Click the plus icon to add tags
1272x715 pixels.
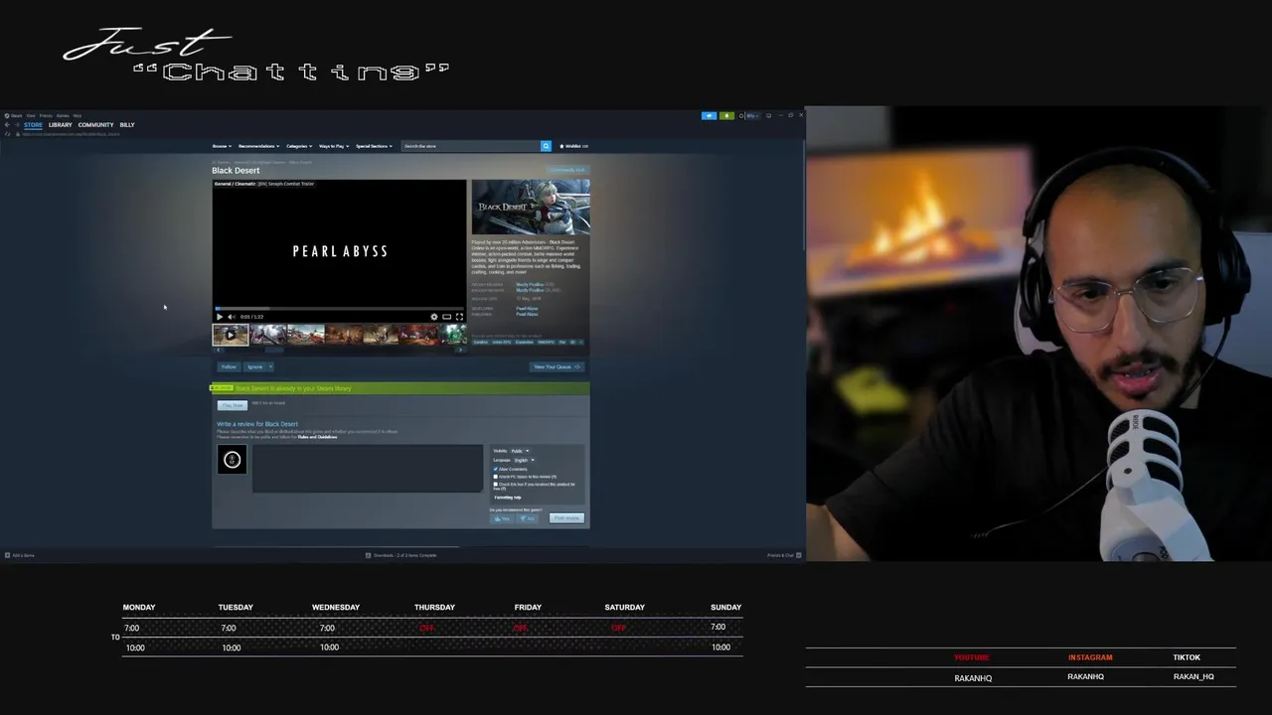581,342
